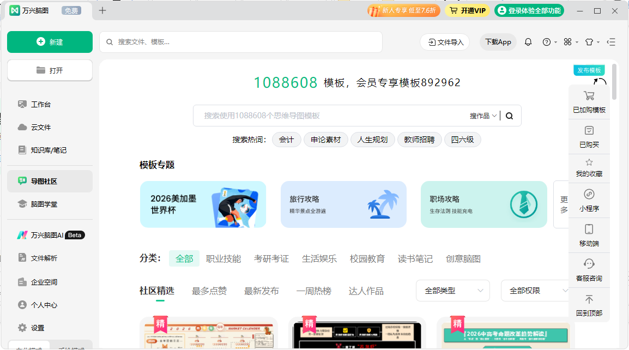
Task: Expand the 全部权限 dropdown
Action: [535, 291]
